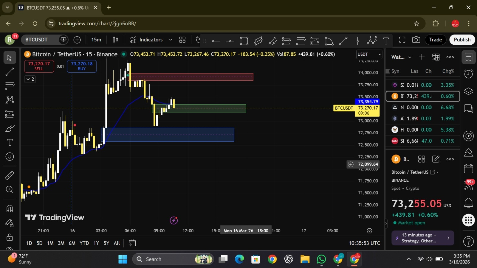Open the alerts panel clock icon

(x=468, y=74)
